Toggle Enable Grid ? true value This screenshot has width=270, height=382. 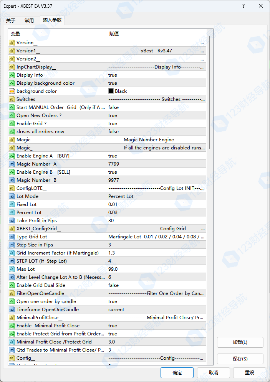156,124
